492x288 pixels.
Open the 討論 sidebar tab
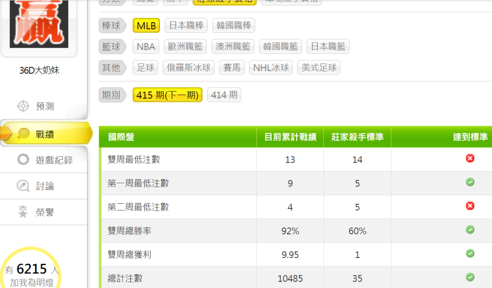pyautogui.click(x=45, y=186)
